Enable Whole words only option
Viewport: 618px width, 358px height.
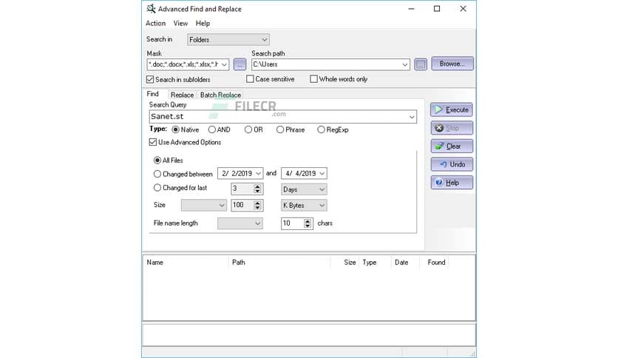pos(313,79)
